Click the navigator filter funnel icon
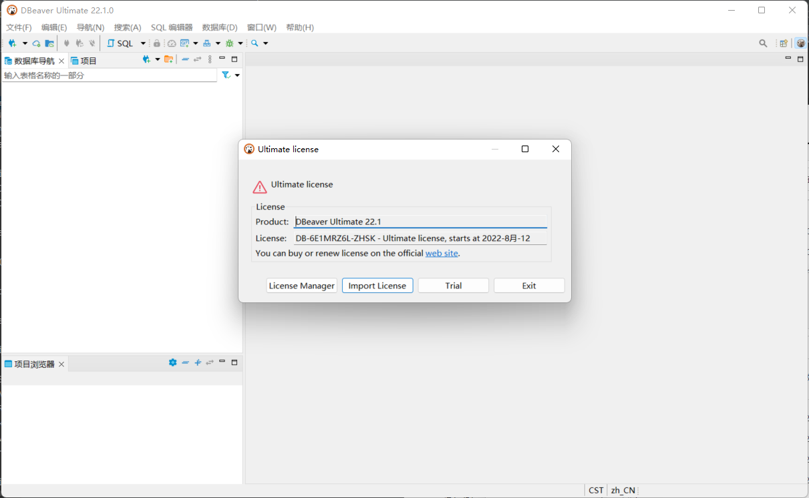The image size is (809, 498). coord(226,75)
